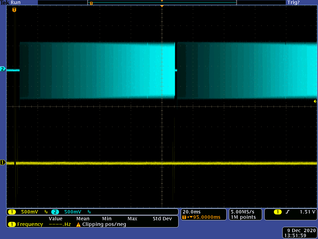Click the orange trigger position T marker
The height and width of the screenshot is (239, 318).
pyautogui.click(x=14, y=10)
